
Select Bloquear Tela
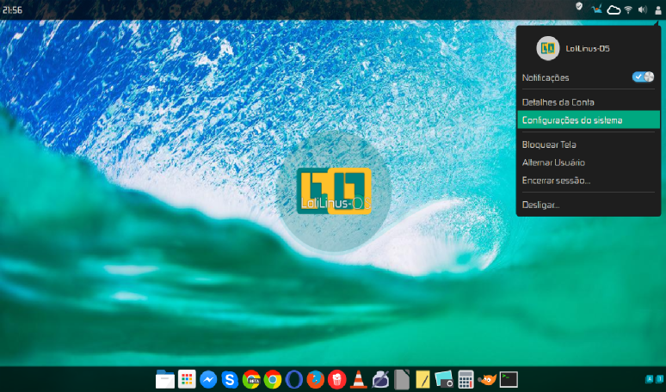coord(589,144)
